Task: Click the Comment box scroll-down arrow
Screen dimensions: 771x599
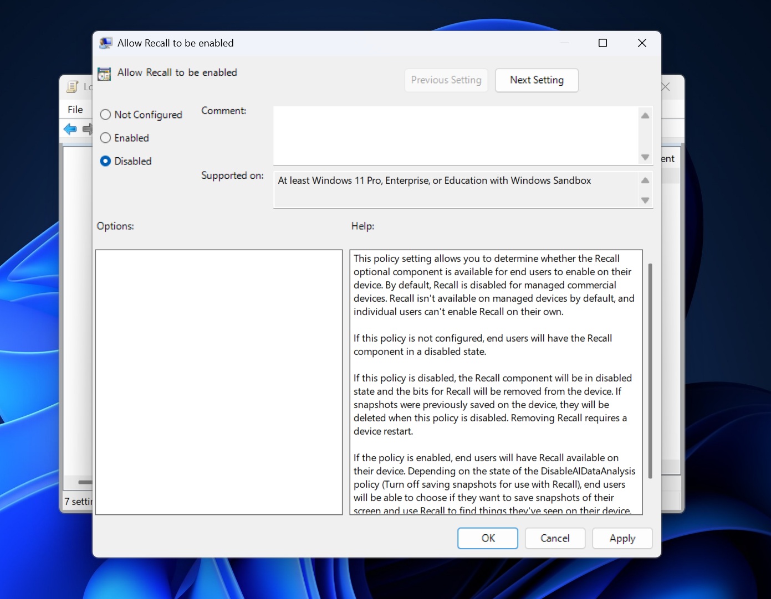Action: [645, 157]
